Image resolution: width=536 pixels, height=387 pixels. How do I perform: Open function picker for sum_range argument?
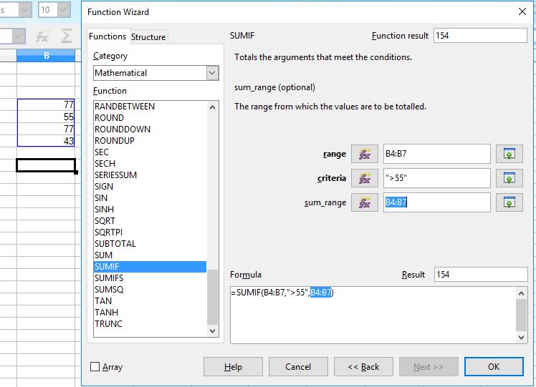365,202
